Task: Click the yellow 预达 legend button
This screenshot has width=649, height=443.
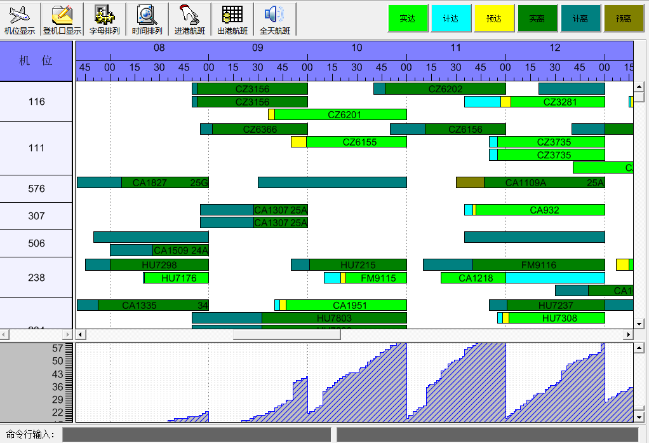Action: tap(494, 19)
